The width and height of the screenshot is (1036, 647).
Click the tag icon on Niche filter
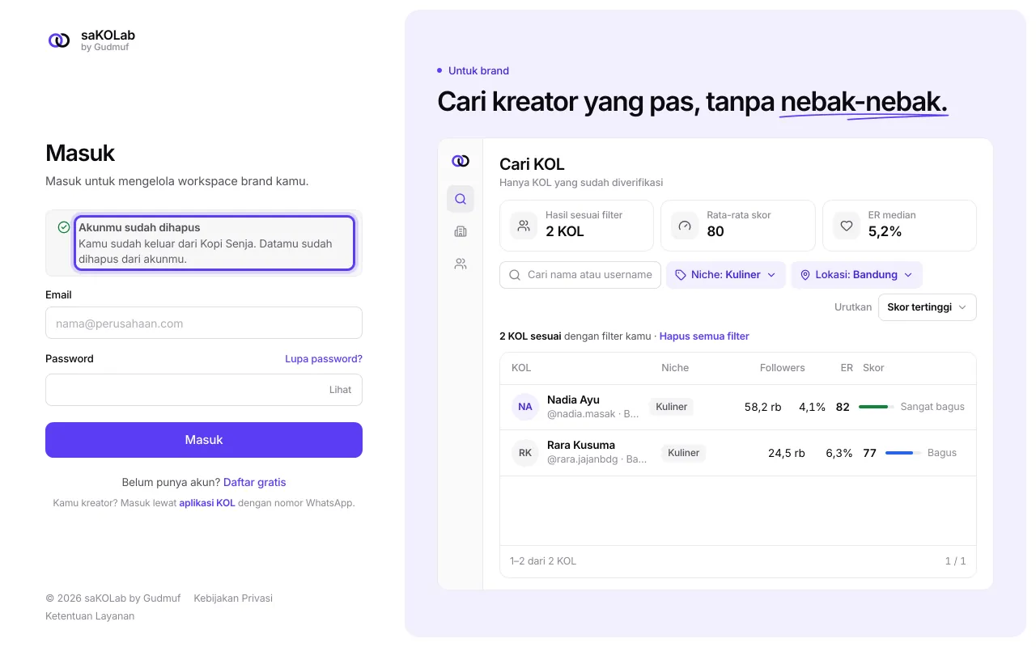click(681, 275)
